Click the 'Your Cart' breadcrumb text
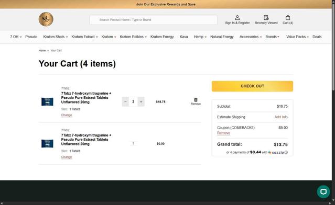The width and height of the screenshot is (335, 205). 56,51
